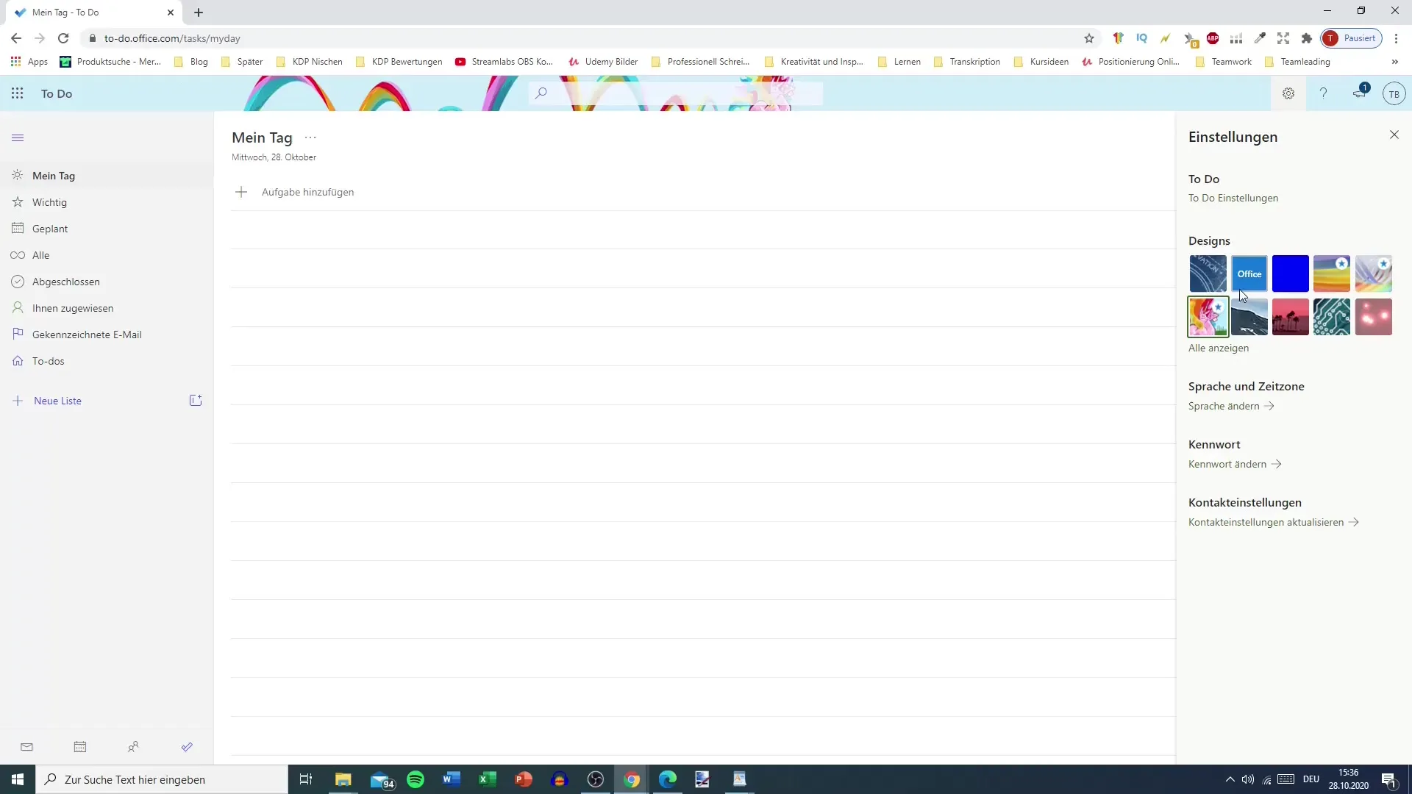The height and width of the screenshot is (794, 1412).
Task: Select the Gekennzeichnete E-Mail icon
Action: [18, 334]
